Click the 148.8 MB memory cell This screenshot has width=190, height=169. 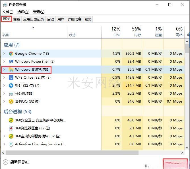point(133,78)
